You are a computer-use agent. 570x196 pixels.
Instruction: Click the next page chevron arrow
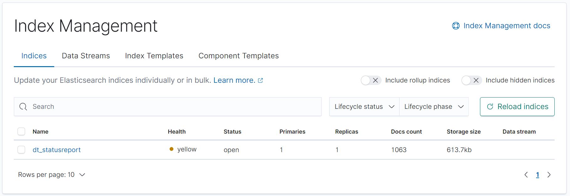coord(549,175)
